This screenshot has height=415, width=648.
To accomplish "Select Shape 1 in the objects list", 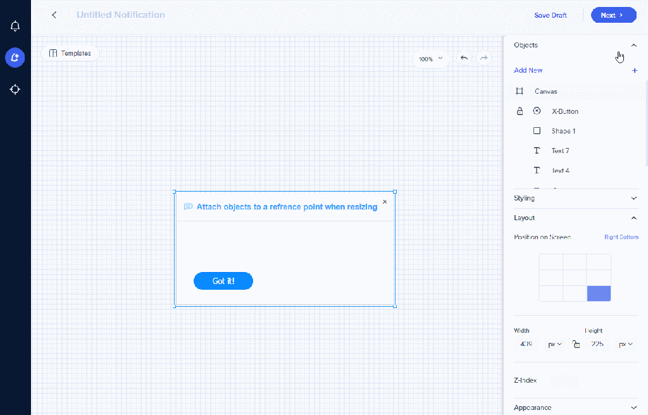I will [563, 131].
